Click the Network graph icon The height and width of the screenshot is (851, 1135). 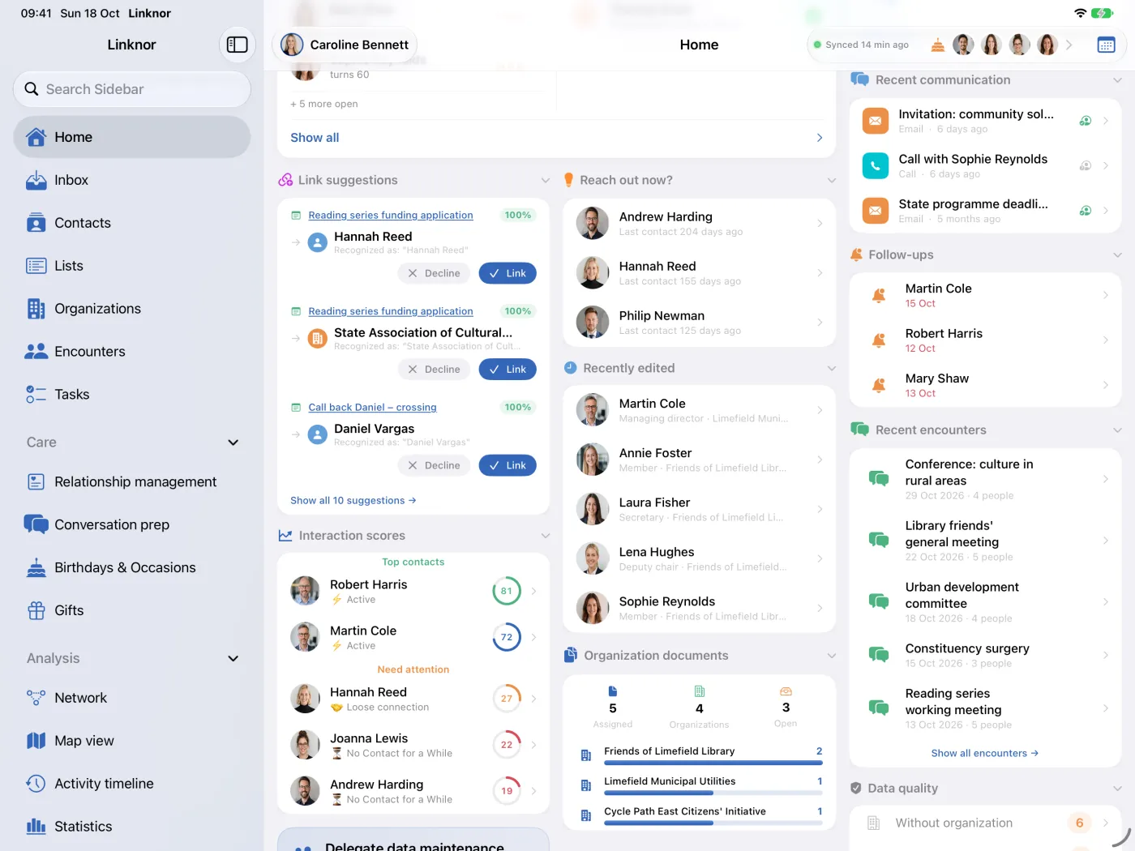pyautogui.click(x=36, y=698)
